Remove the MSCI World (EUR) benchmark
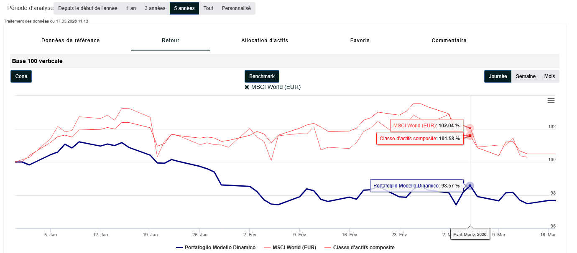 (x=247, y=87)
